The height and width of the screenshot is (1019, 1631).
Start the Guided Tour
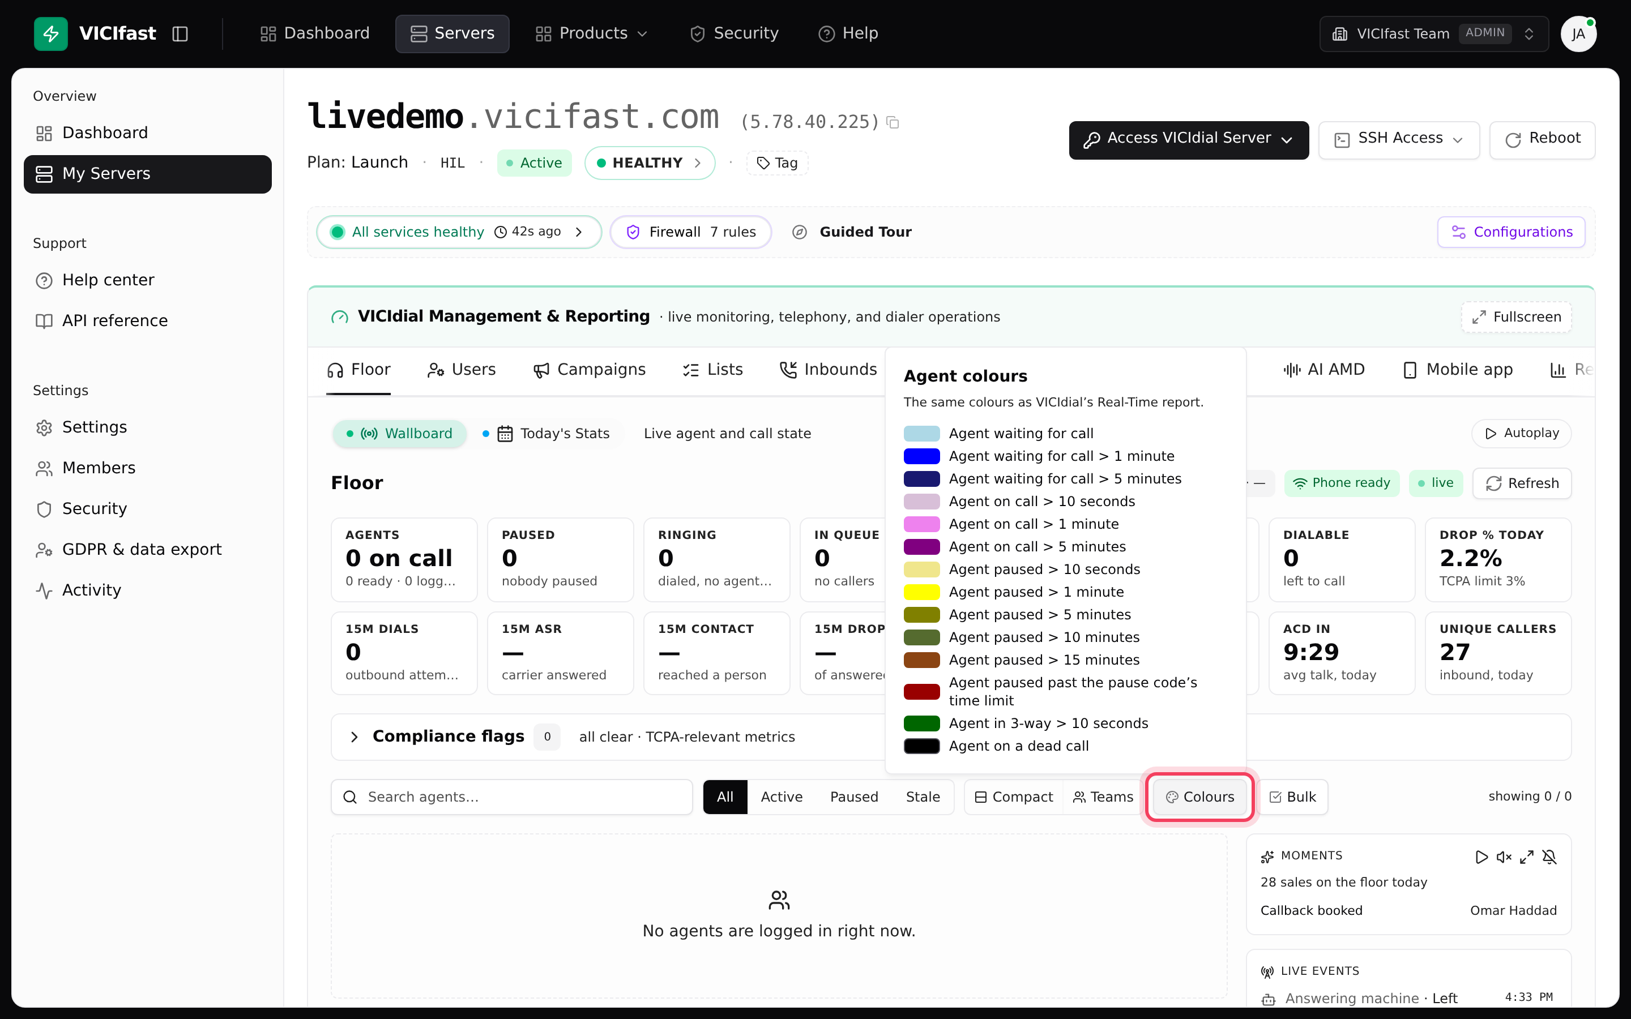[852, 232]
